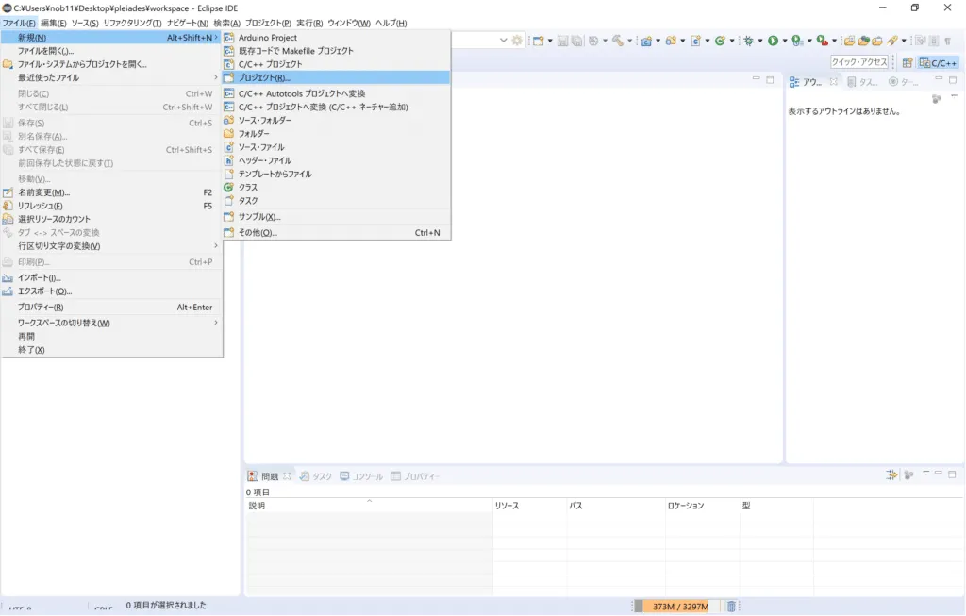The height and width of the screenshot is (616, 966).
Task: Select Arduino Project from New submenu
Action: click(337, 38)
